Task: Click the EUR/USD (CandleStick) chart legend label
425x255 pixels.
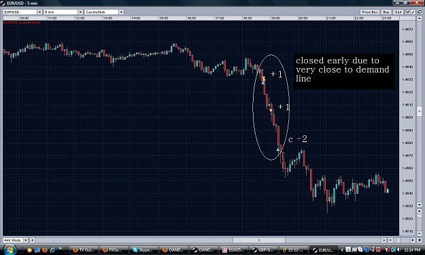Action: pyautogui.click(x=22, y=22)
